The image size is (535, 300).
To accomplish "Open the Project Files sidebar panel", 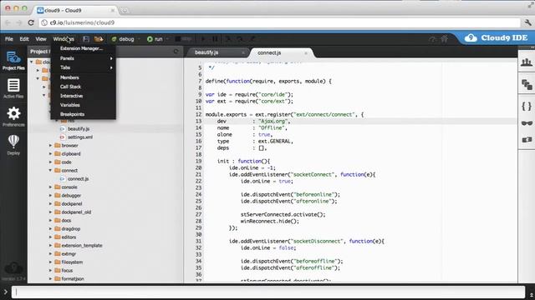I will point(13,61).
